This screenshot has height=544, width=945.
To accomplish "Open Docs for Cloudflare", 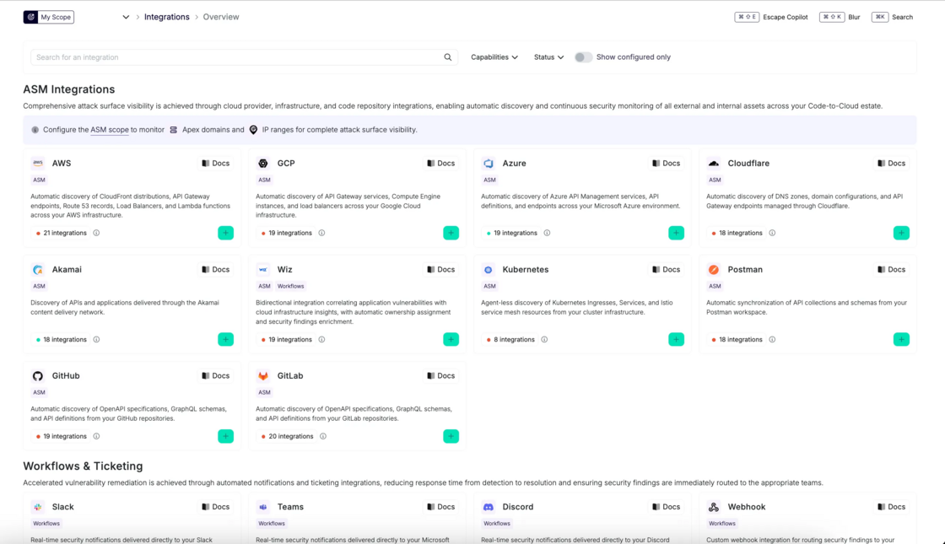I will click(891, 164).
